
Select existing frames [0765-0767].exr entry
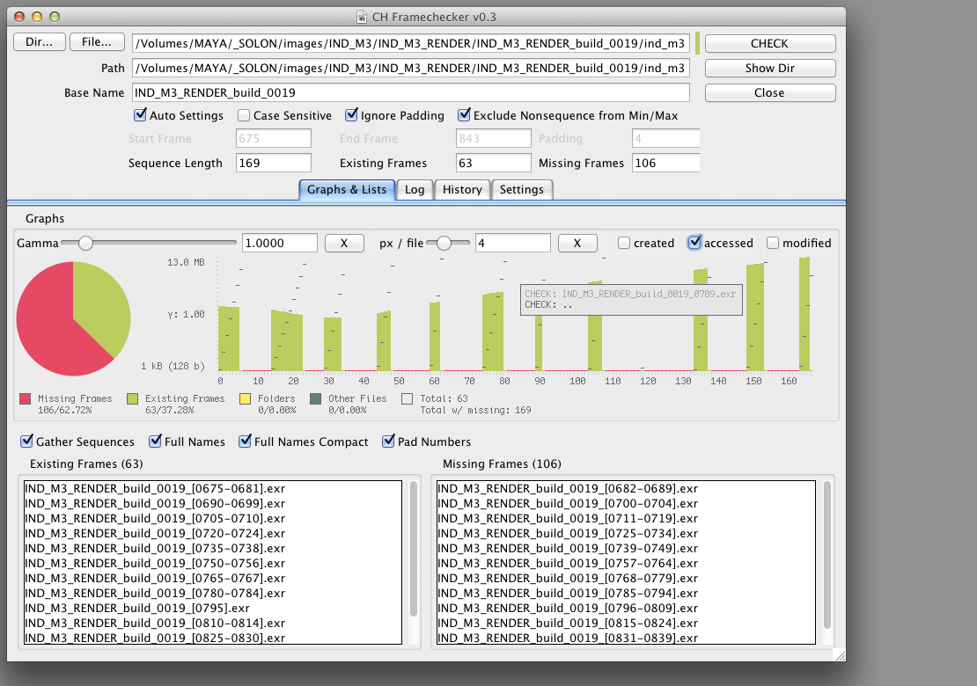click(213, 579)
